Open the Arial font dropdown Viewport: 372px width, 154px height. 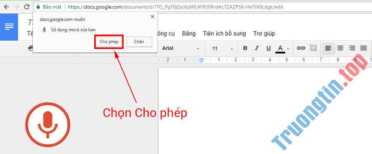coord(180,49)
